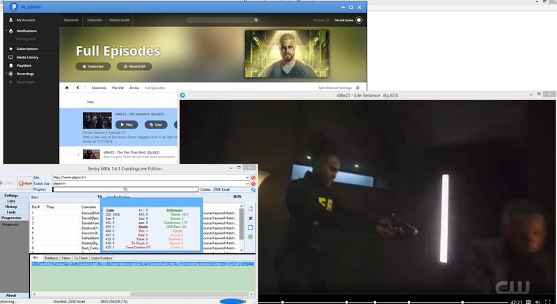Click the red X icon beside bot list
The image size is (557, 304).
pos(251,218)
